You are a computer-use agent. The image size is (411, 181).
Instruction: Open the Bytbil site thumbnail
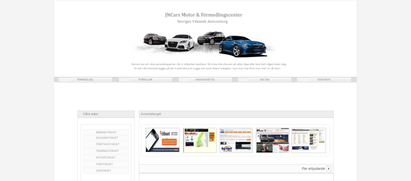pyautogui.click(x=236, y=140)
